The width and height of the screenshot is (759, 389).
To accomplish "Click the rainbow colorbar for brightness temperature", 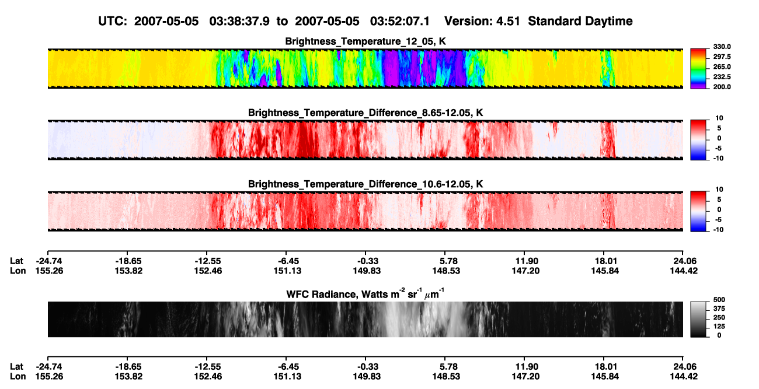I will [698, 68].
